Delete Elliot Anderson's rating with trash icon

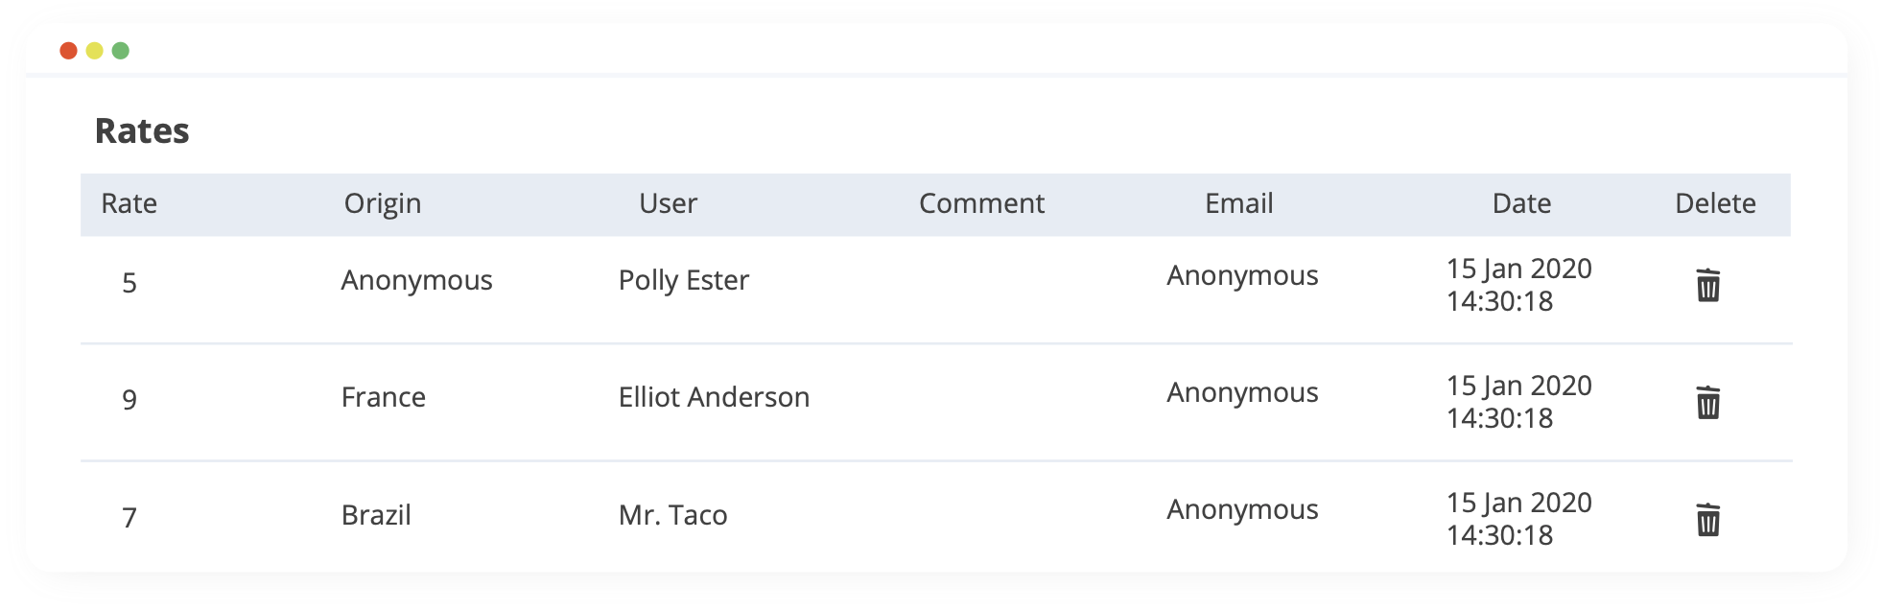(1708, 402)
